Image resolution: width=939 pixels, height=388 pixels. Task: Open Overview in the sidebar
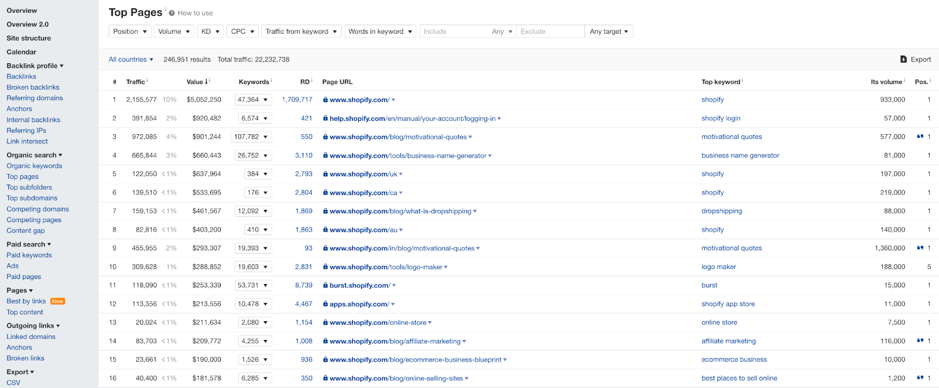tap(22, 11)
